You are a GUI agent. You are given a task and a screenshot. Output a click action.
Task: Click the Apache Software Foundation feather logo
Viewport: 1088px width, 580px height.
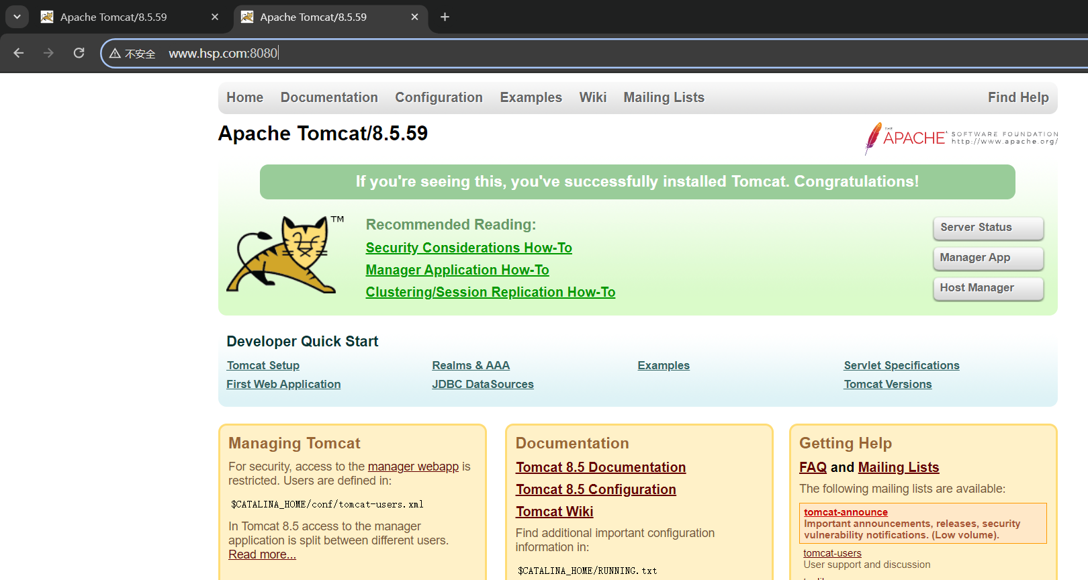point(961,138)
